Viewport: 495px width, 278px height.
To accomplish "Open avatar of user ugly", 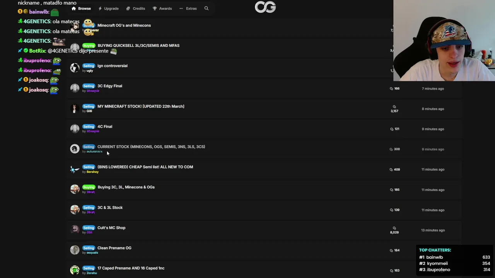I will click(x=75, y=68).
